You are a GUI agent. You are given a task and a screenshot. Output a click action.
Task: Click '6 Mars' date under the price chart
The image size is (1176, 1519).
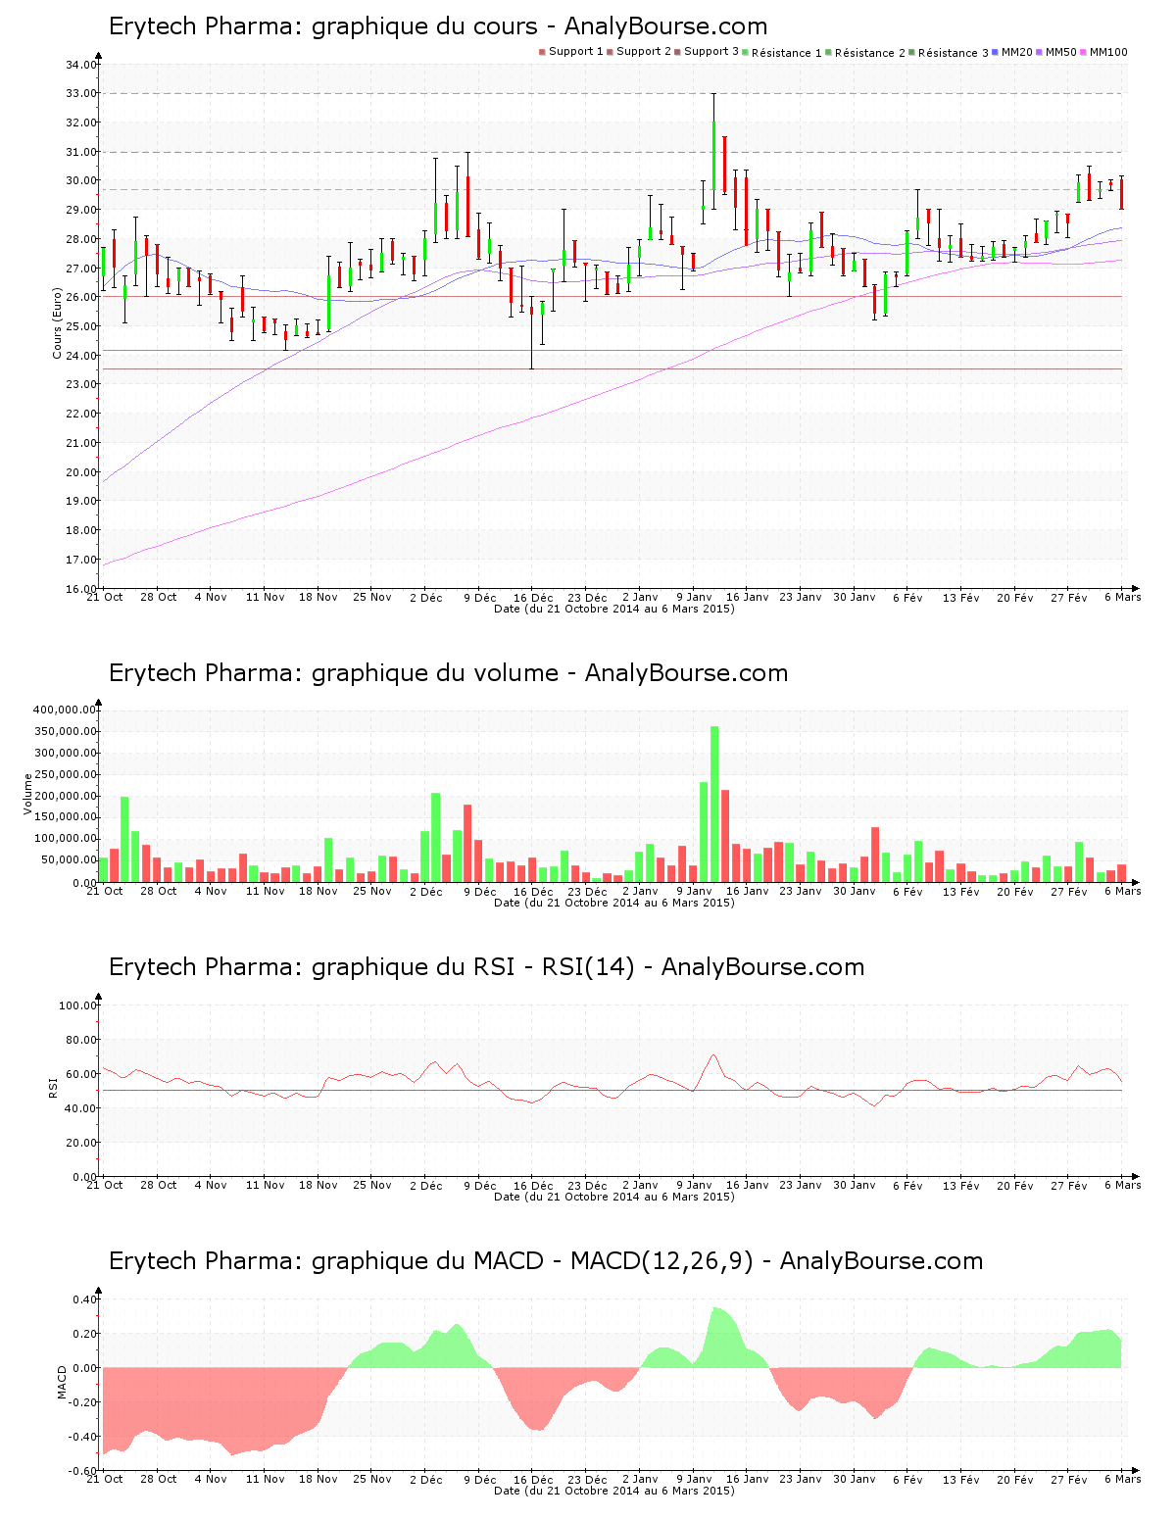[x=1123, y=597]
